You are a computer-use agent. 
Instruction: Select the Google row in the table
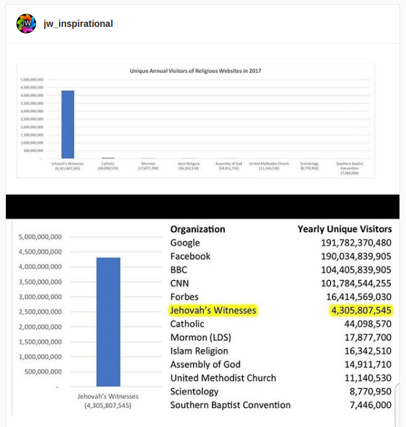click(185, 243)
